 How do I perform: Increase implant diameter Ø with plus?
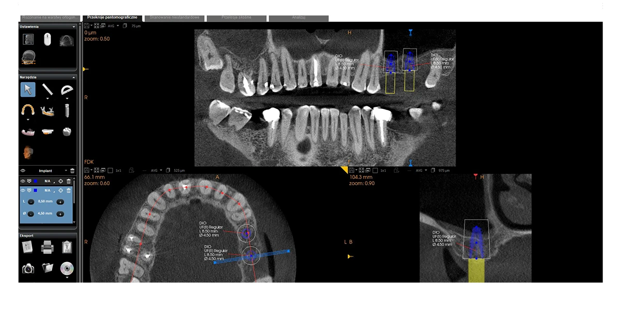(60, 214)
